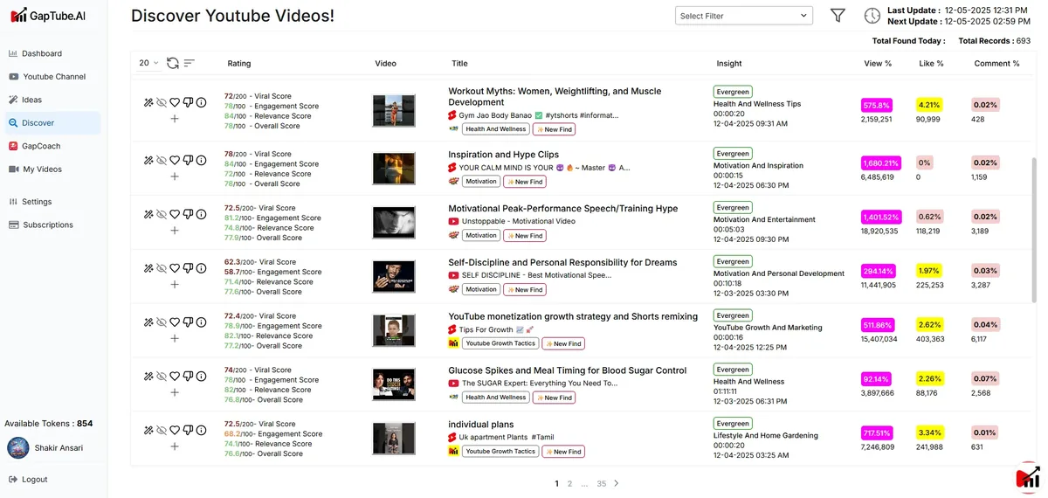Viewport: 1048px width, 498px height.
Task: Open info icon for Glucose Spikes row
Action: pos(201,376)
